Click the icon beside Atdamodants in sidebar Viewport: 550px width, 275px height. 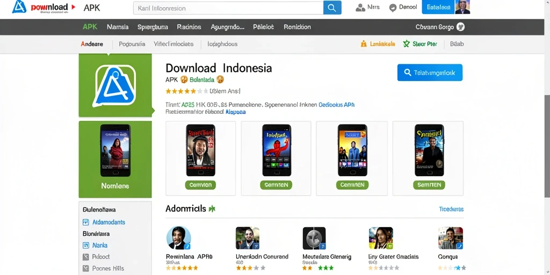pos(86,222)
